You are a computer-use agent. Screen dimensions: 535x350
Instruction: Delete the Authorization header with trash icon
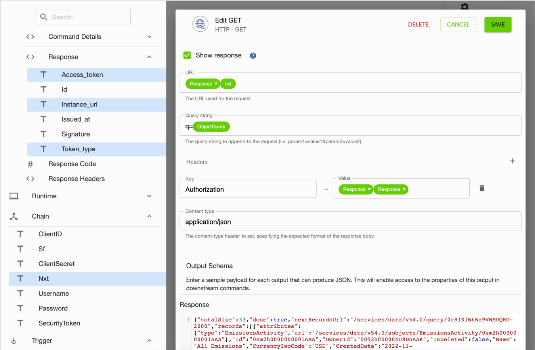tap(482, 188)
